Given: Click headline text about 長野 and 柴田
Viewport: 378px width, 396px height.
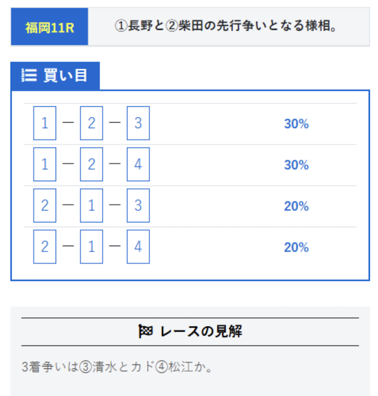Looking at the screenshot, I should click(x=226, y=26).
